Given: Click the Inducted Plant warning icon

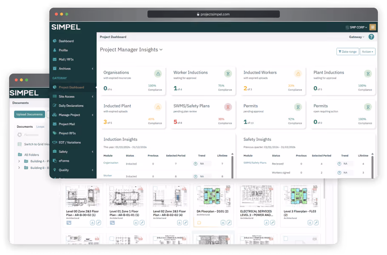Looking at the screenshot, I should point(158,107).
